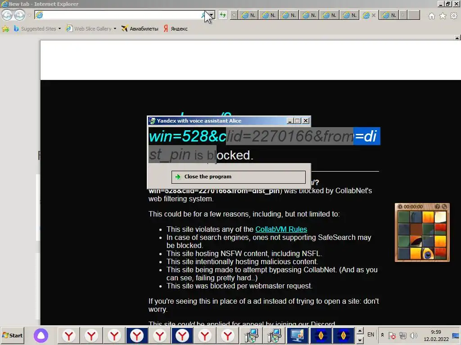
Task: Go to Home page icon
Action: (432, 16)
